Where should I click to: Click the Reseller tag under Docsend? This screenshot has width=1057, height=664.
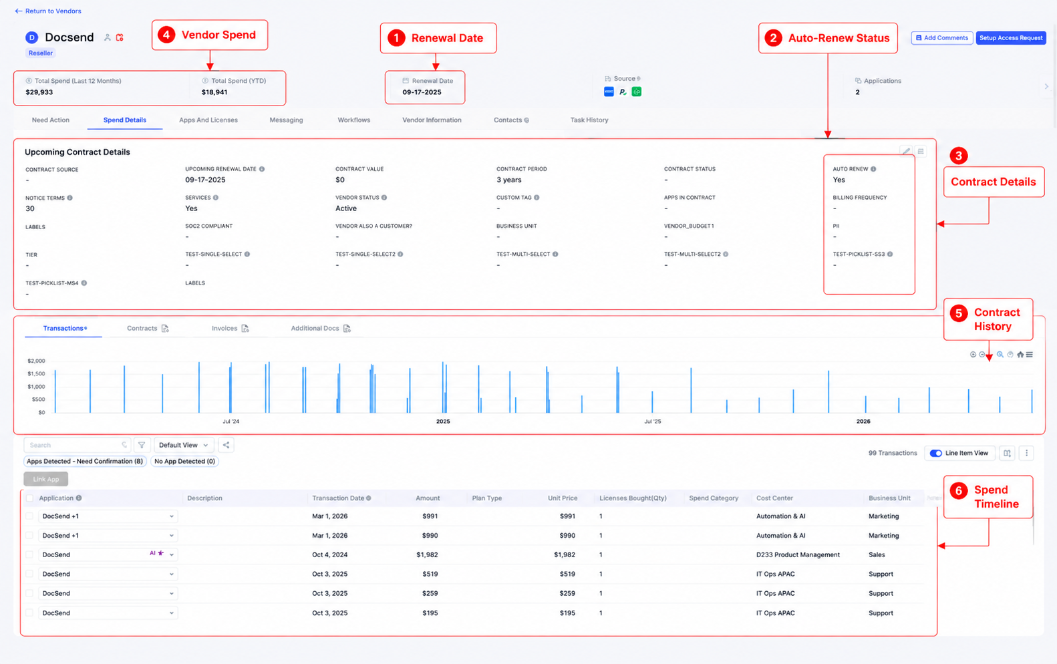[41, 53]
